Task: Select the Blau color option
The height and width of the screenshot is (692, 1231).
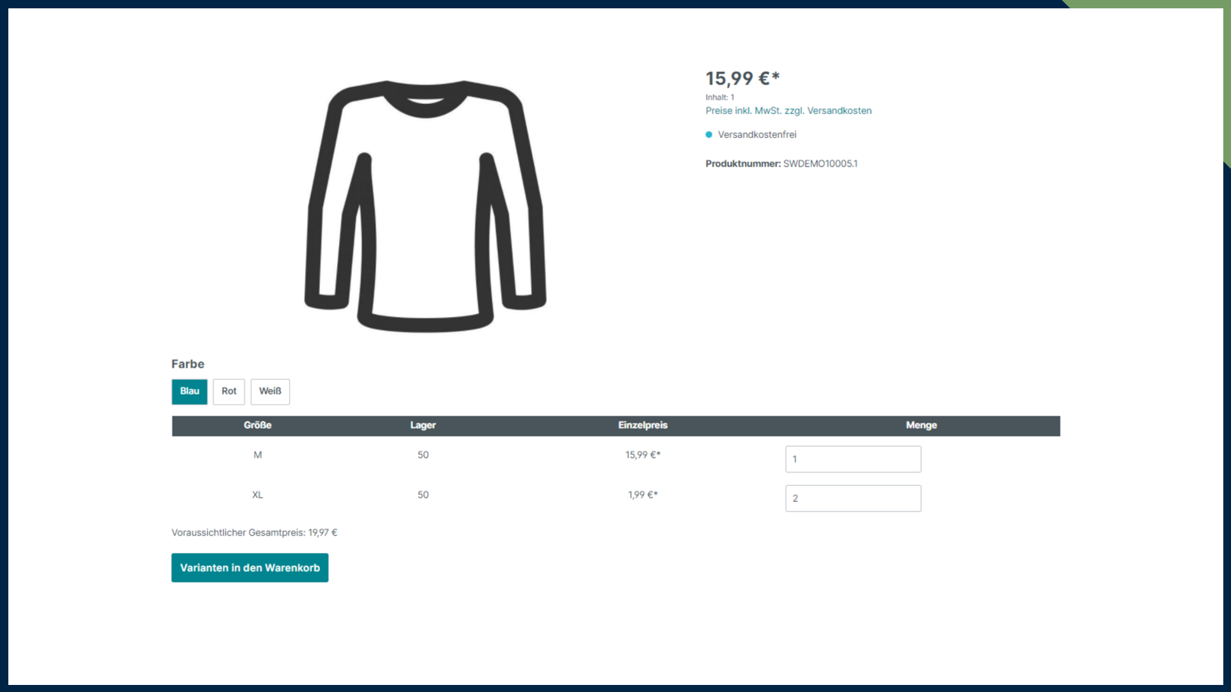Action: pos(189,391)
